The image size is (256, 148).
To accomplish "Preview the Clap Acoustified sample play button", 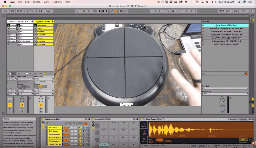I will click(144, 119).
